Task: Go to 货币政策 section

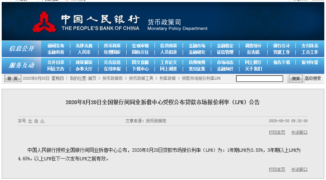Action: [112, 46]
